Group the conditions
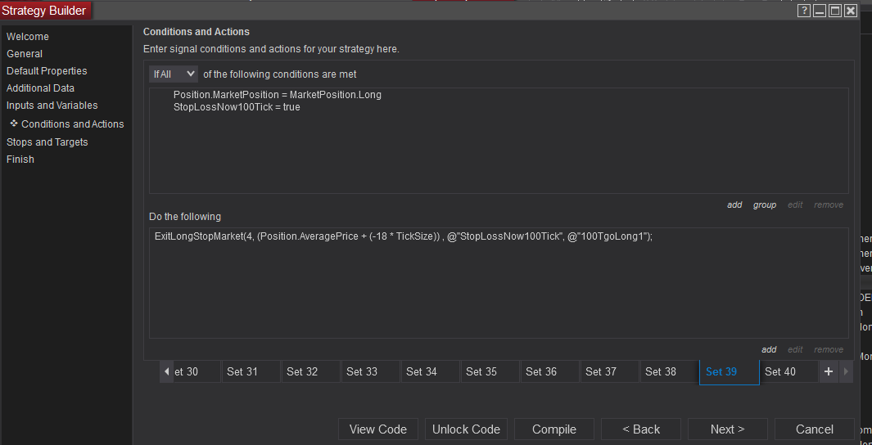The image size is (872, 445). pyautogui.click(x=765, y=205)
